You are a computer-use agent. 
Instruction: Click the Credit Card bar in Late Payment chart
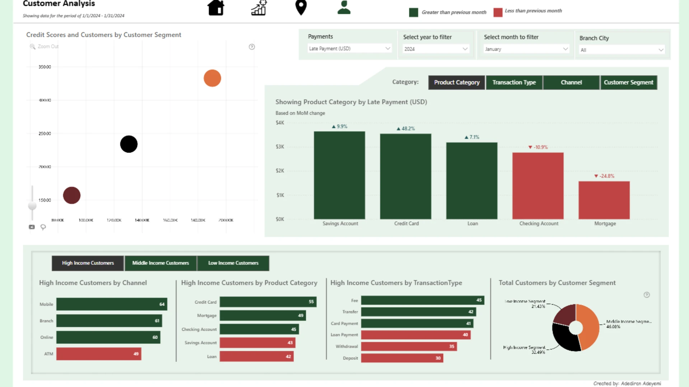pos(406,176)
